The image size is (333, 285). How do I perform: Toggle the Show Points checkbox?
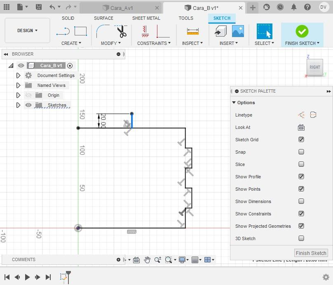301,189
